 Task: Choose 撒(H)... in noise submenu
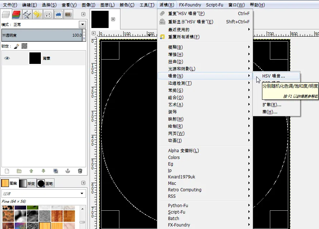click(276, 112)
